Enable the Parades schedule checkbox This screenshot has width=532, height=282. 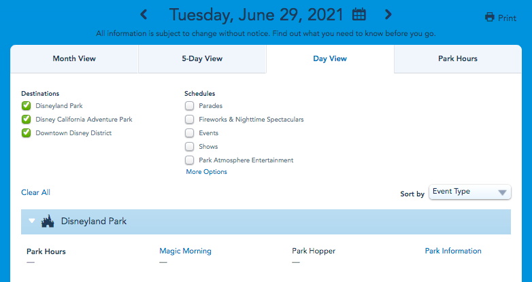click(189, 106)
